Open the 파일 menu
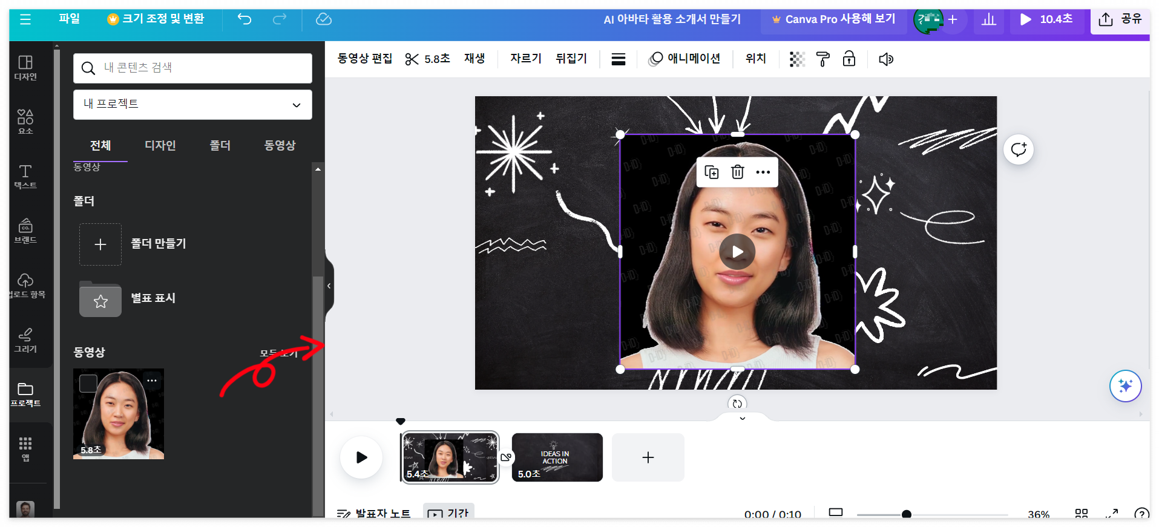The image size is (1159, 527). [x=70, y=19]
